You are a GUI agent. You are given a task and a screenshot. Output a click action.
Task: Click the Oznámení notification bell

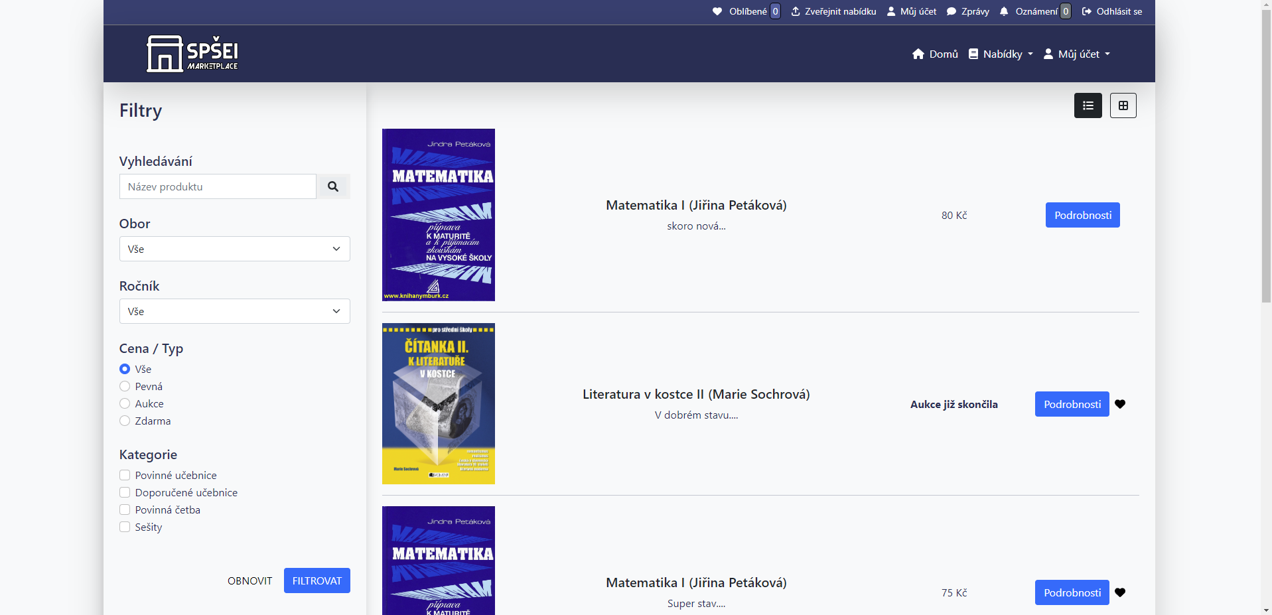pos(1003,11)
